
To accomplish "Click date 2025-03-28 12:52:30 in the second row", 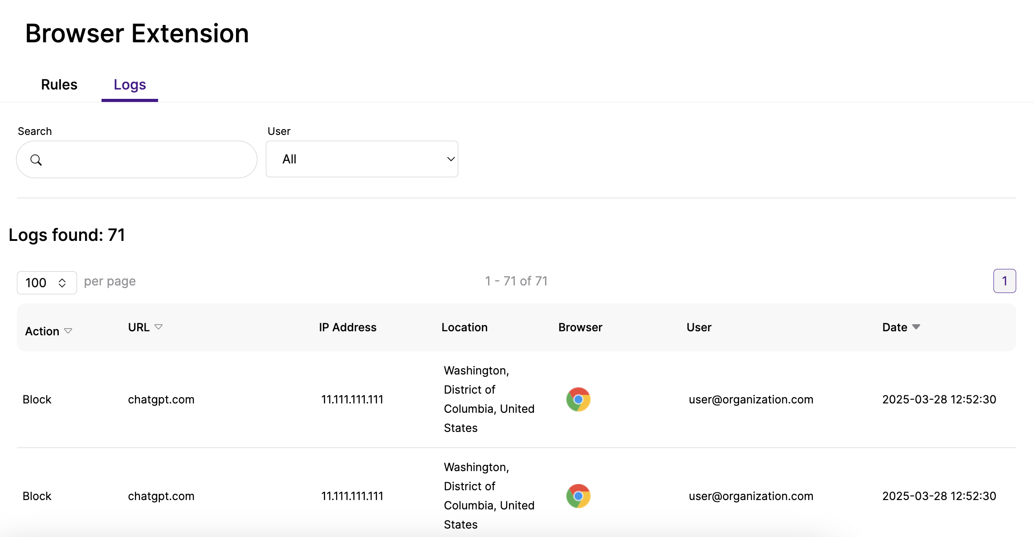I will 939,496.
